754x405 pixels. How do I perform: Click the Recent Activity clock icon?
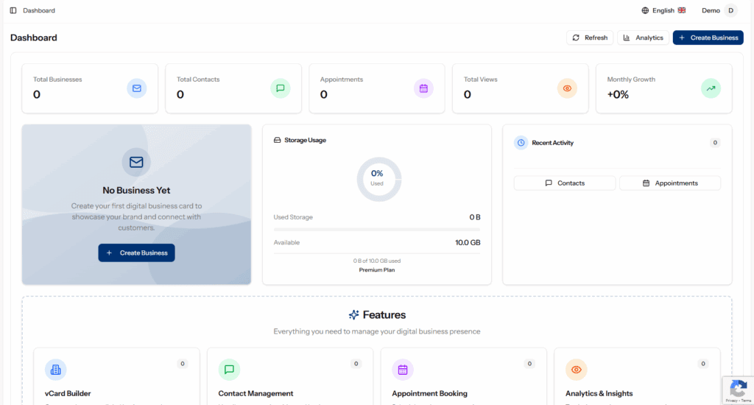(x=521, y=143)
